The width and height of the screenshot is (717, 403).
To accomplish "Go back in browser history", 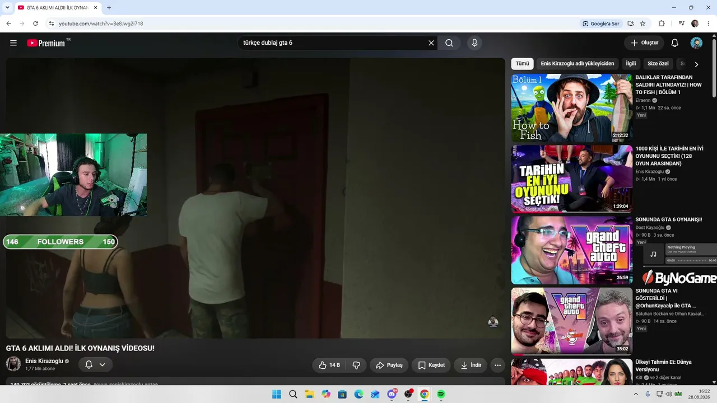I will point(8,24).
